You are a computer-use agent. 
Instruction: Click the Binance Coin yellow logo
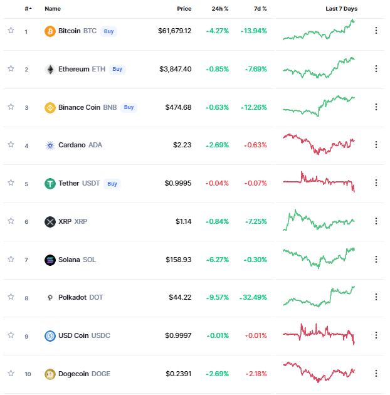tap(50, 108)
